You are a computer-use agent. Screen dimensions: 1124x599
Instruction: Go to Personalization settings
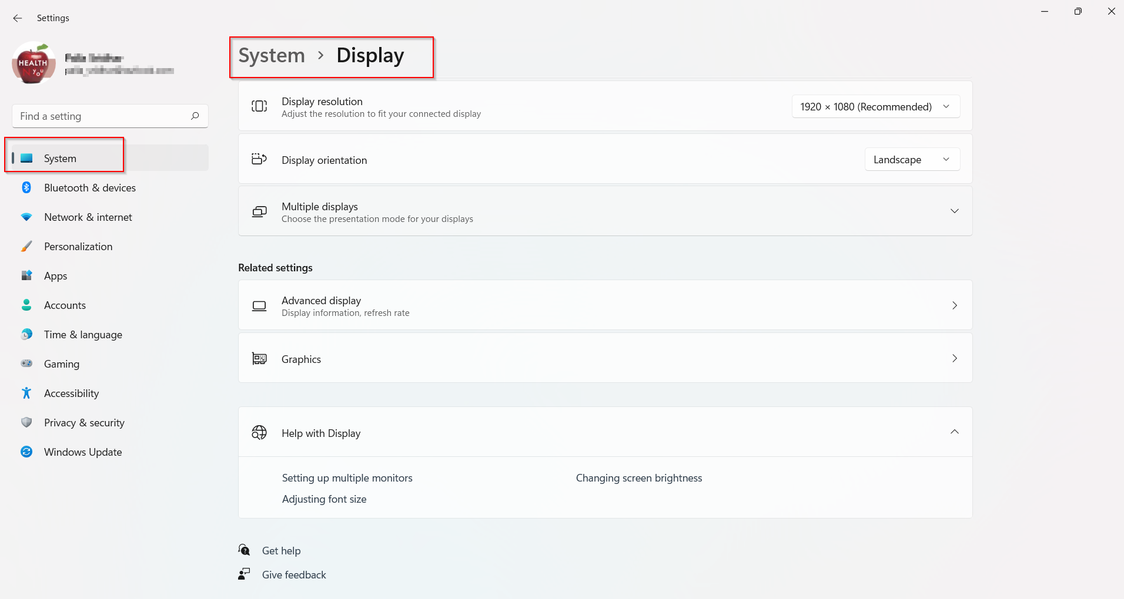pyautogui.click(x=110, y=247)
